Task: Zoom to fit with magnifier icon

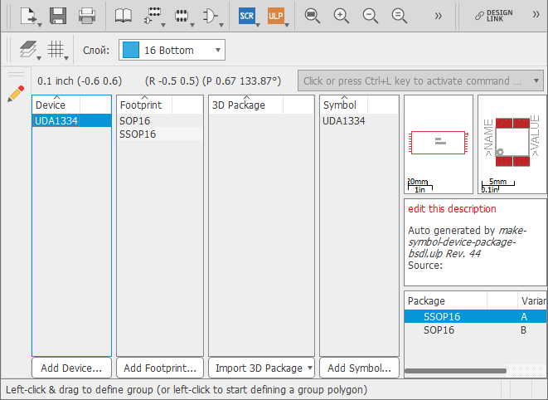Action: pyautogui.click(x=312, y=16)
